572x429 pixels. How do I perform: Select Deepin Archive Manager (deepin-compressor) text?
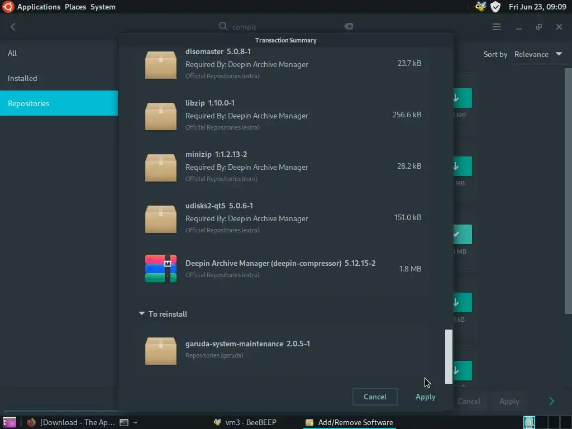pos(264,264)
